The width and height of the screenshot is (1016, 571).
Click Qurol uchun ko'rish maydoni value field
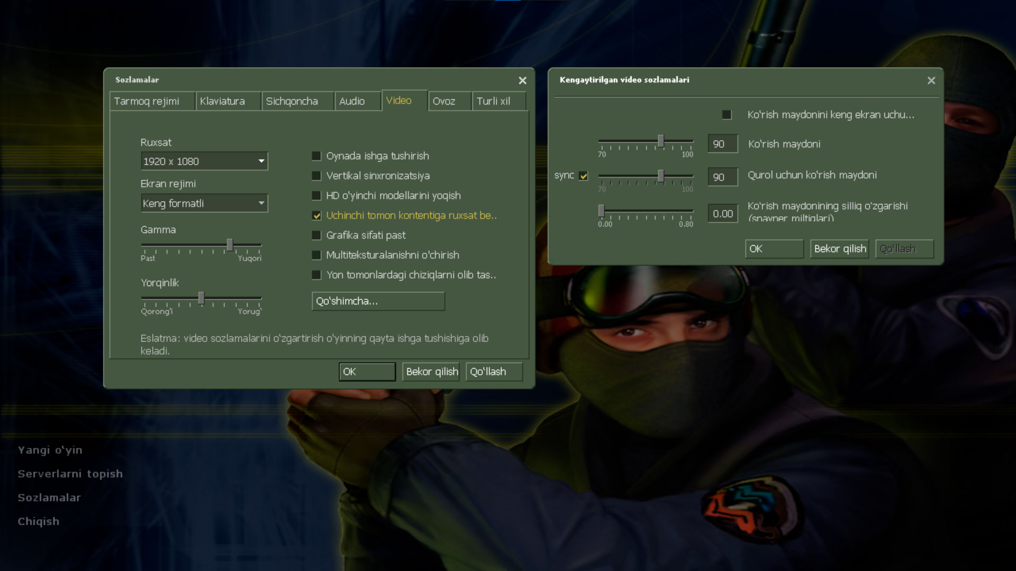click(723, 177)
